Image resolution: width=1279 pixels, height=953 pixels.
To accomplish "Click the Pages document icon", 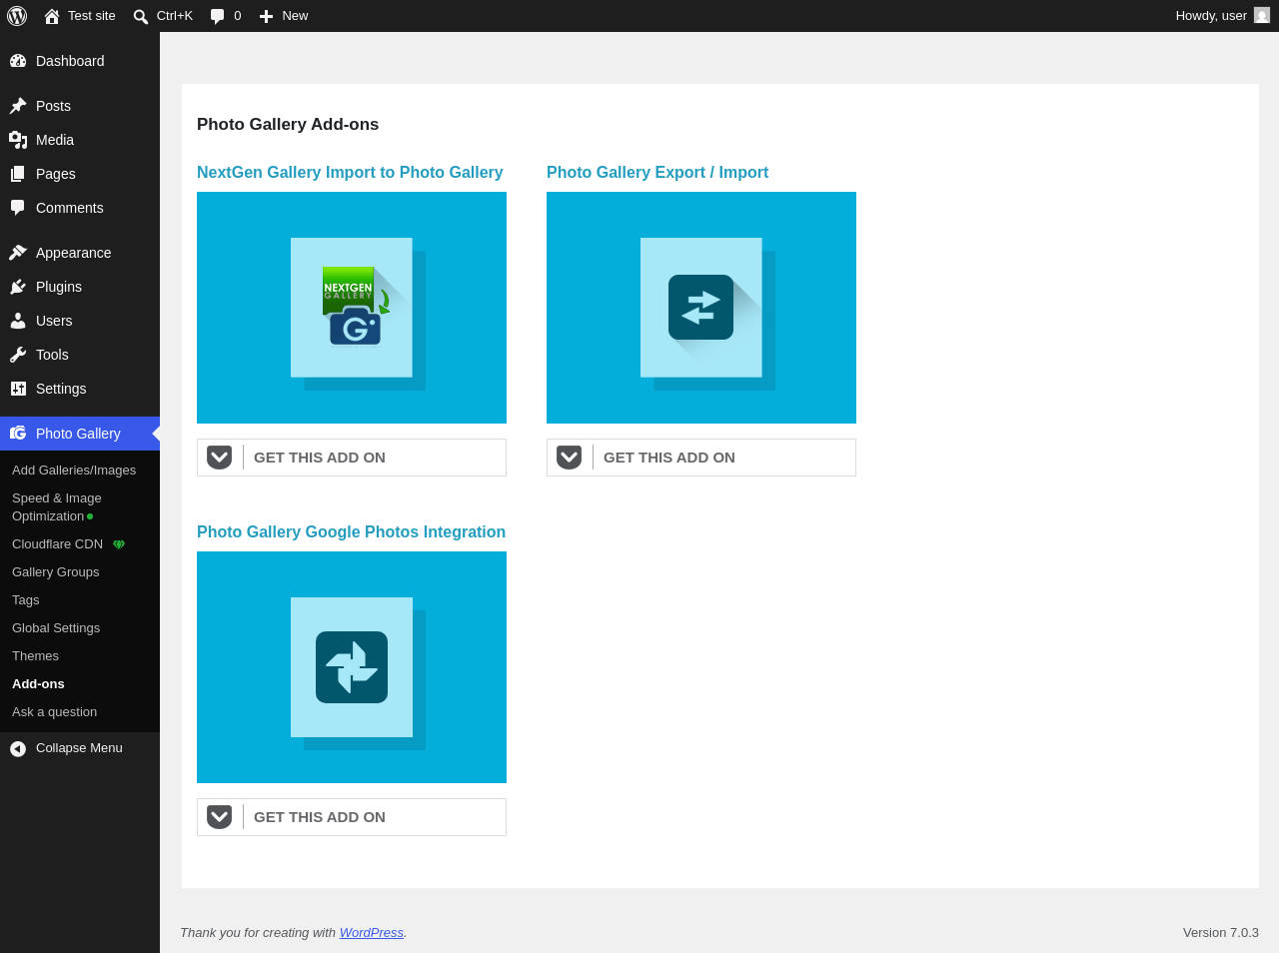I will click(18, 174).
